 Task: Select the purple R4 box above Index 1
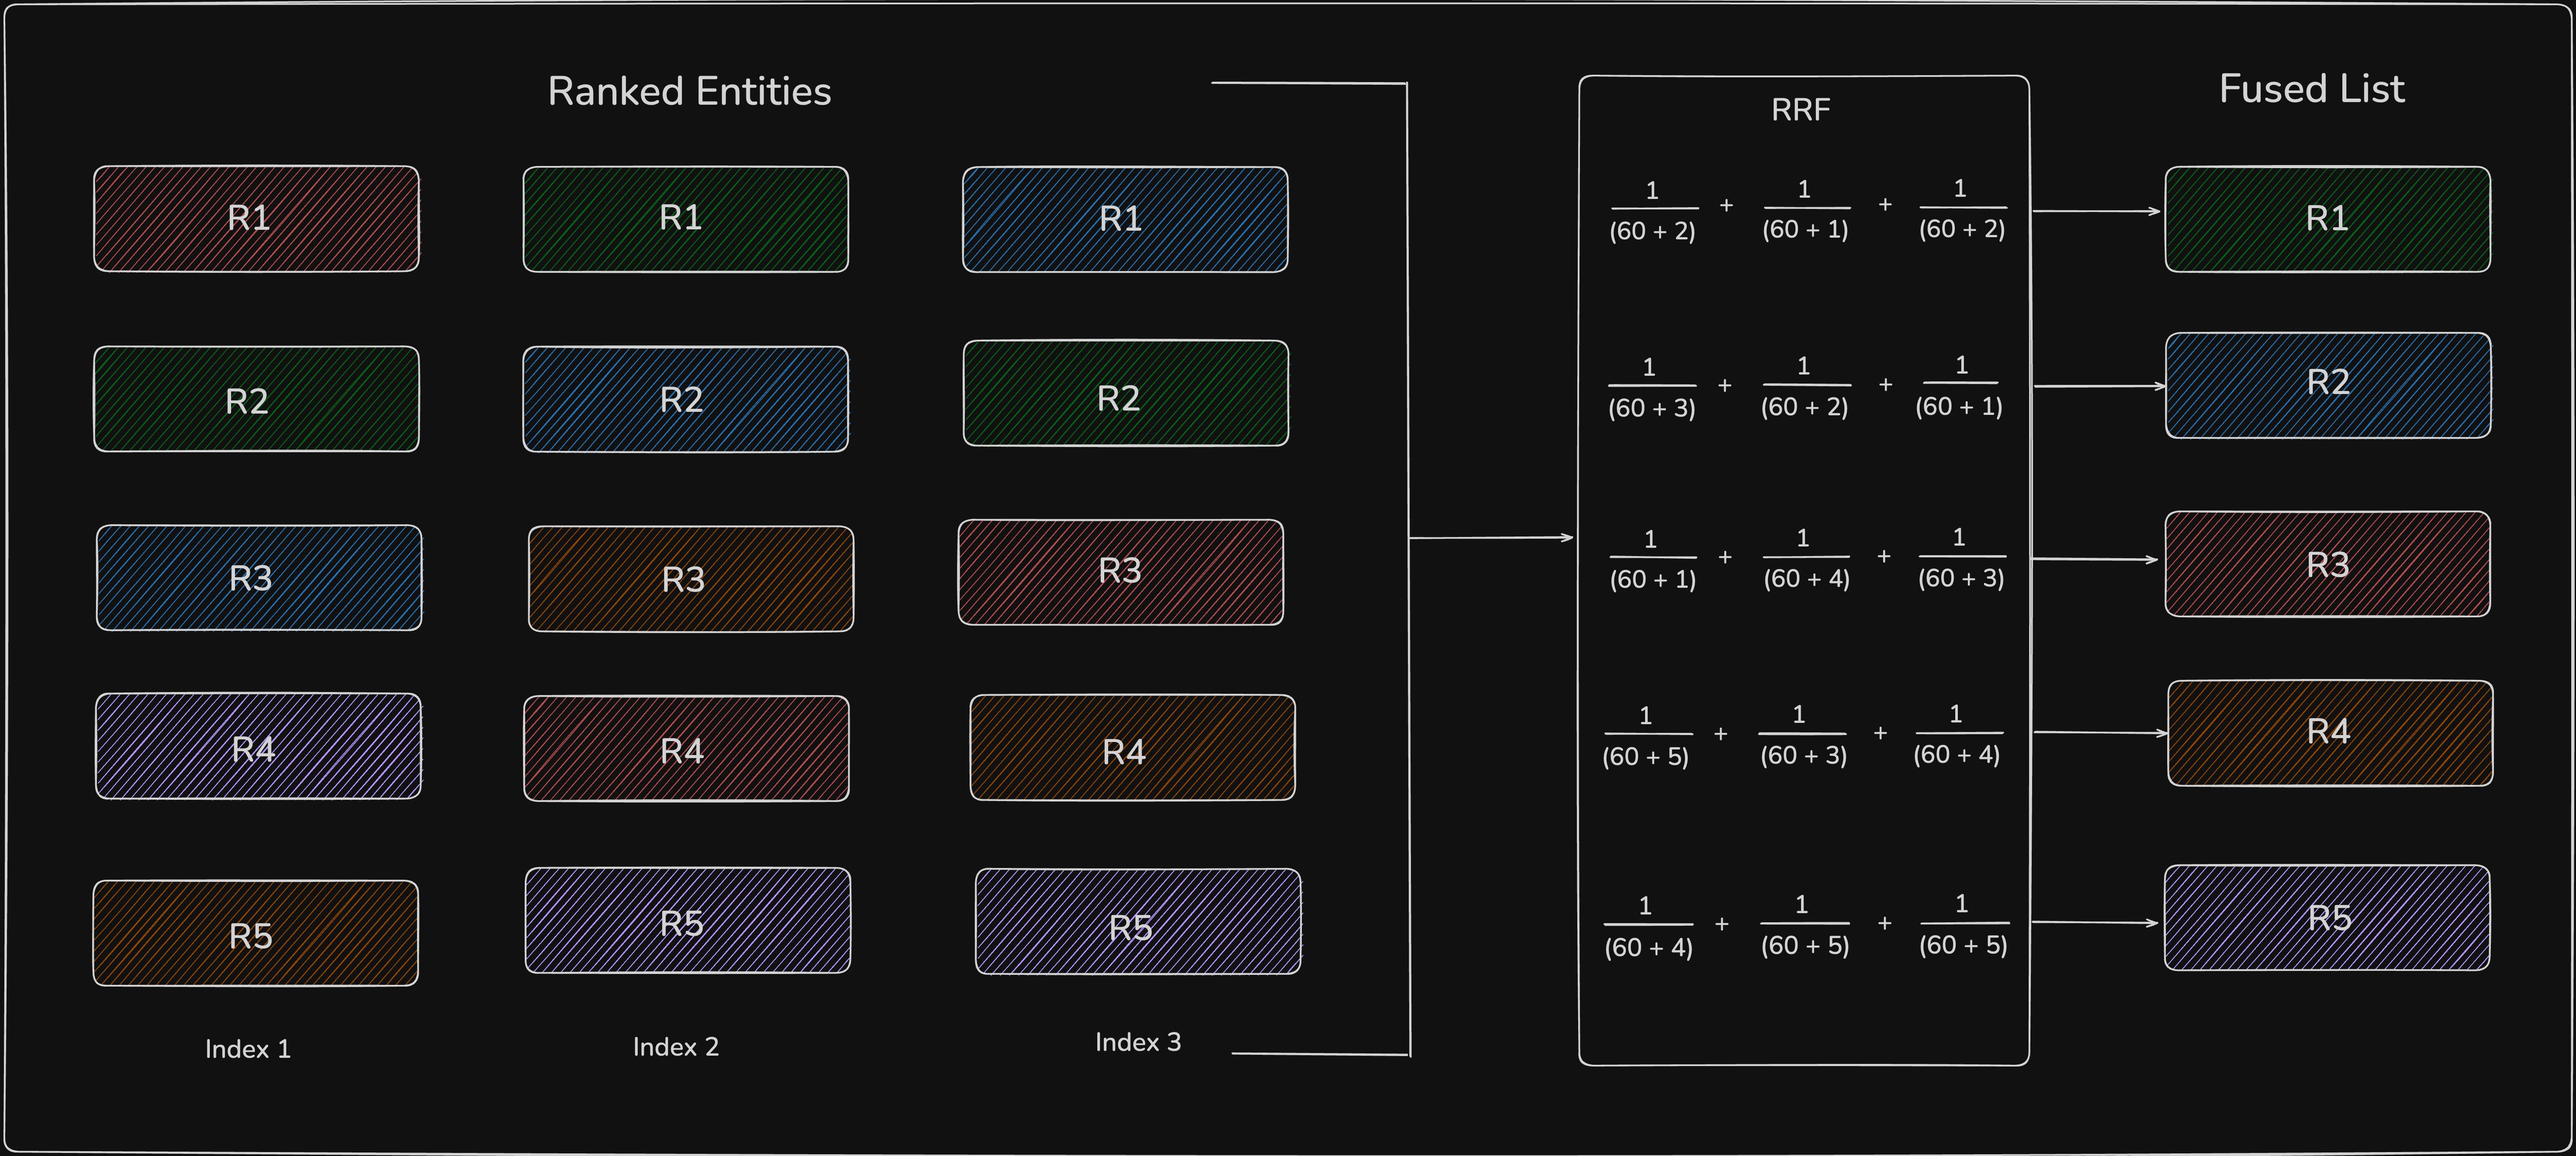point(258,746)
